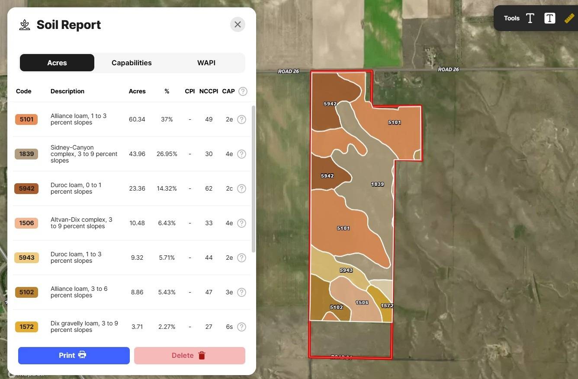
Task: Click the 60.34 acres value
Action: 137,119
